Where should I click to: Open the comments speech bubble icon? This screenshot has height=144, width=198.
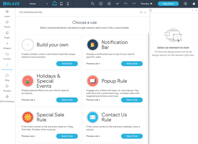pos(109,4)
